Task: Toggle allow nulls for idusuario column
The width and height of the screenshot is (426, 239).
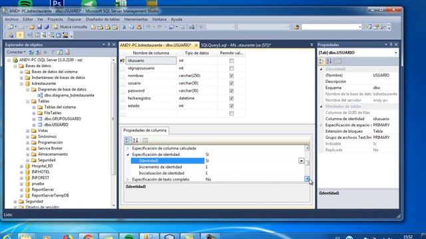Action: 231,60
